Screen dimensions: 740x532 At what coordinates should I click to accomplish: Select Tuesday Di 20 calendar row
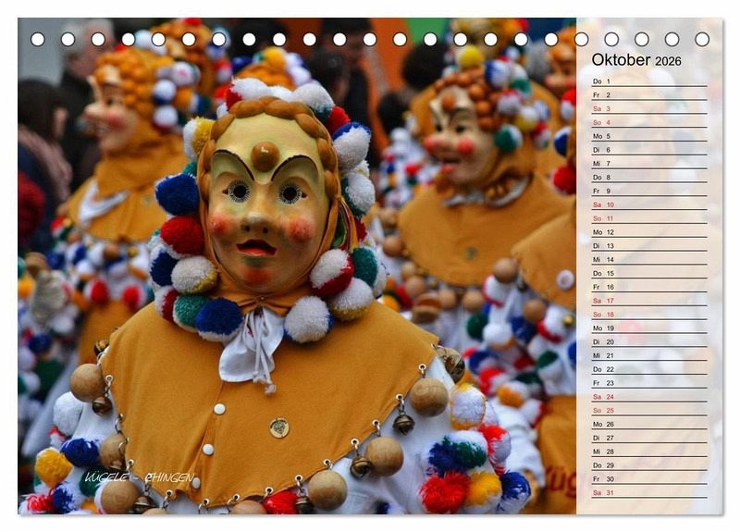point(647,341)
